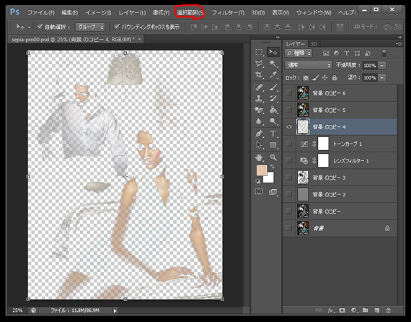This screenshot has width=411, height=322.
Task: Open status bar info arrow menu
Action: pyautogui.click(x=115, y=310)
